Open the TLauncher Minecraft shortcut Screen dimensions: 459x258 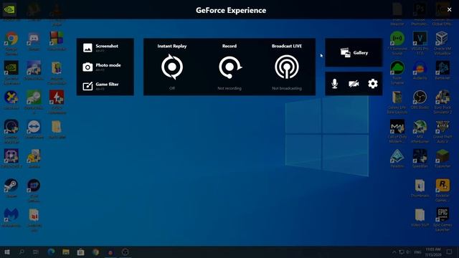[443, 158]
